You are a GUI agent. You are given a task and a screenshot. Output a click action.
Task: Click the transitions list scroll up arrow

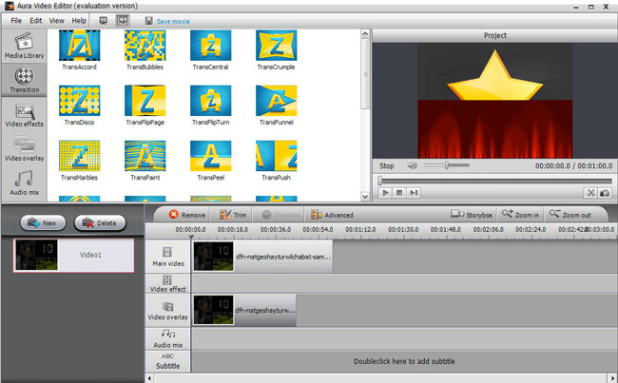365,34
